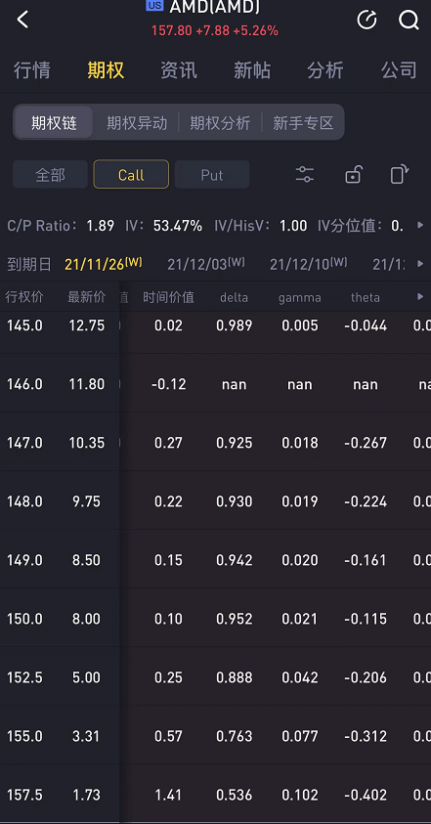Switch to the 资讯 tab
This screenshot has height=824, width=431.
point(179,70)
